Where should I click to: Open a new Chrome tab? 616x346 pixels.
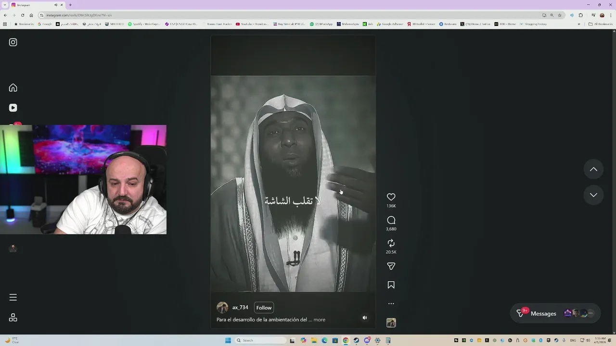click(x=70, y=5)
